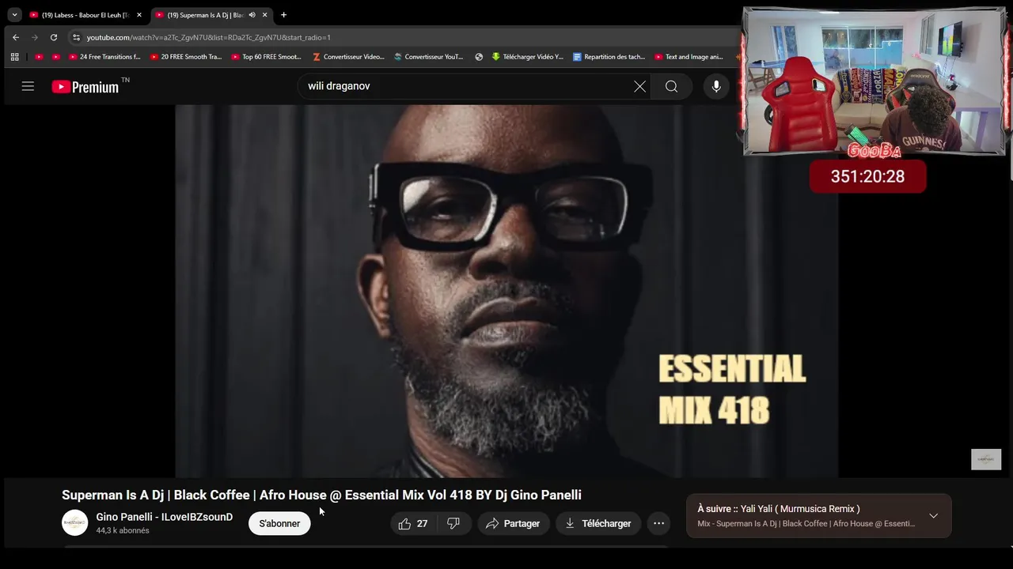Go back to previous page
Screen dimensions: 1013x569
click(16, 37)
